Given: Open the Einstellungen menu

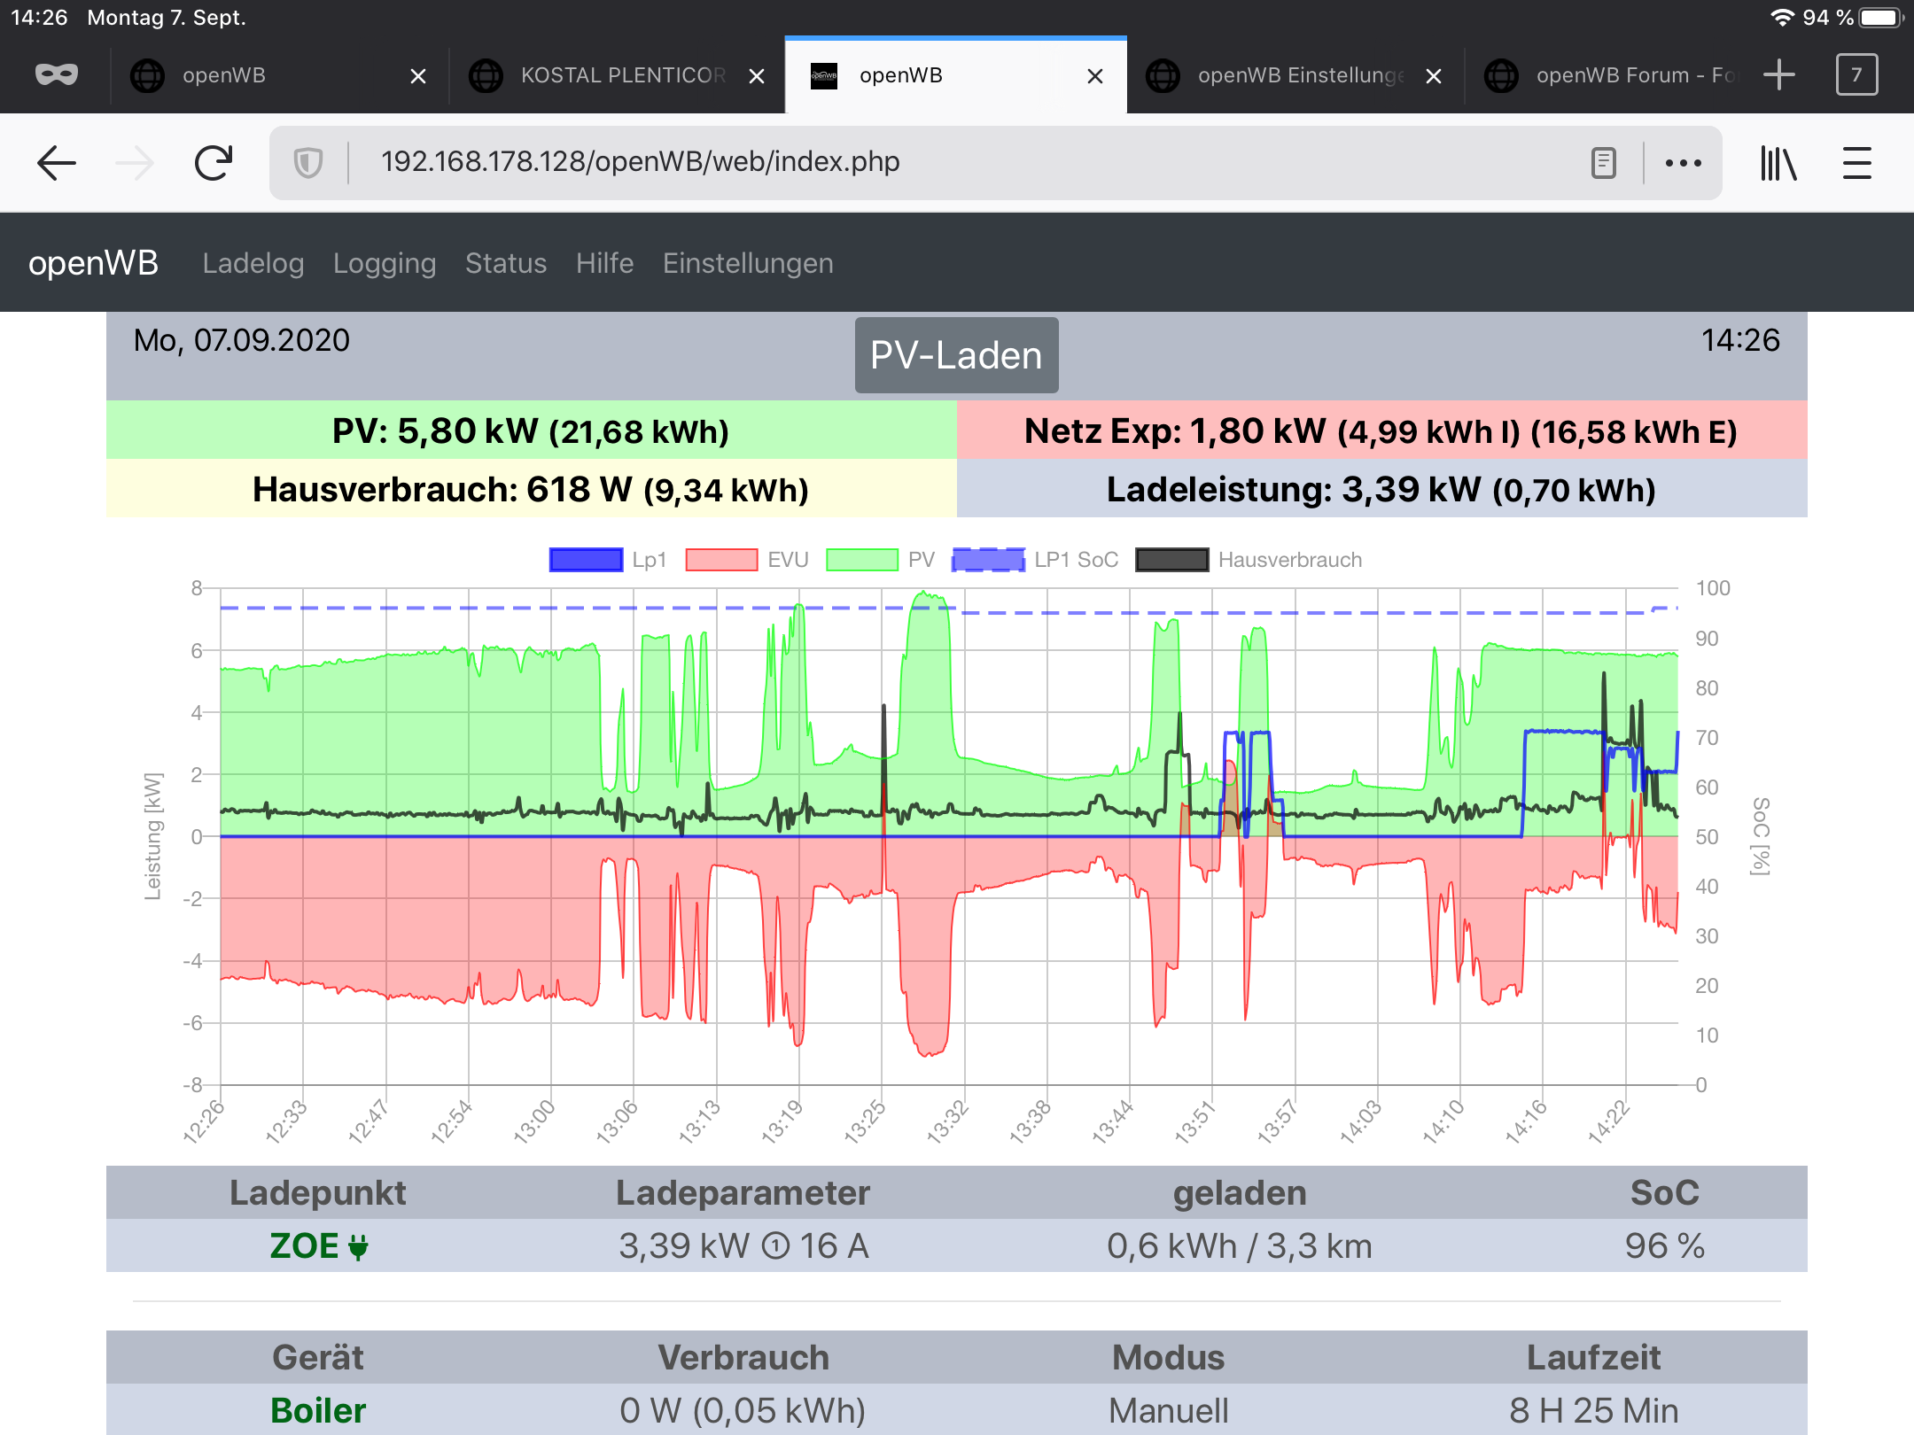Looking at the screenshot, I should click(x=747, y=263).
